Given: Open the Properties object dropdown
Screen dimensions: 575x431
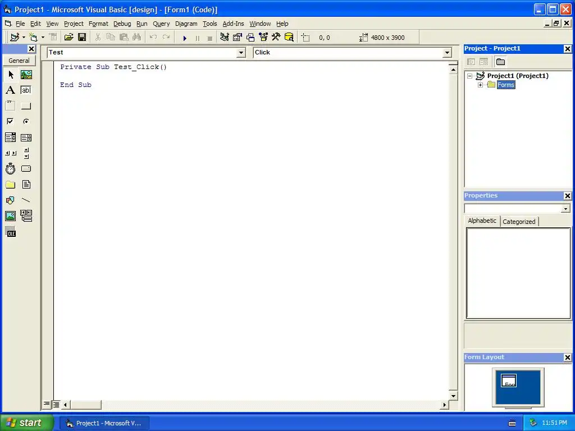Looking at the screenshot, I should pyautogui.click(x=565, y=209).
